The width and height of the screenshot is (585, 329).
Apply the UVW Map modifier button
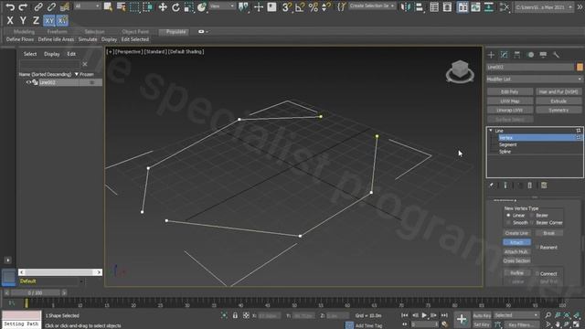coord(510,101)
